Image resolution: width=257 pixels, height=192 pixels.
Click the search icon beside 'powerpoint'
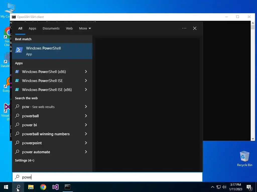pos(17,142)
